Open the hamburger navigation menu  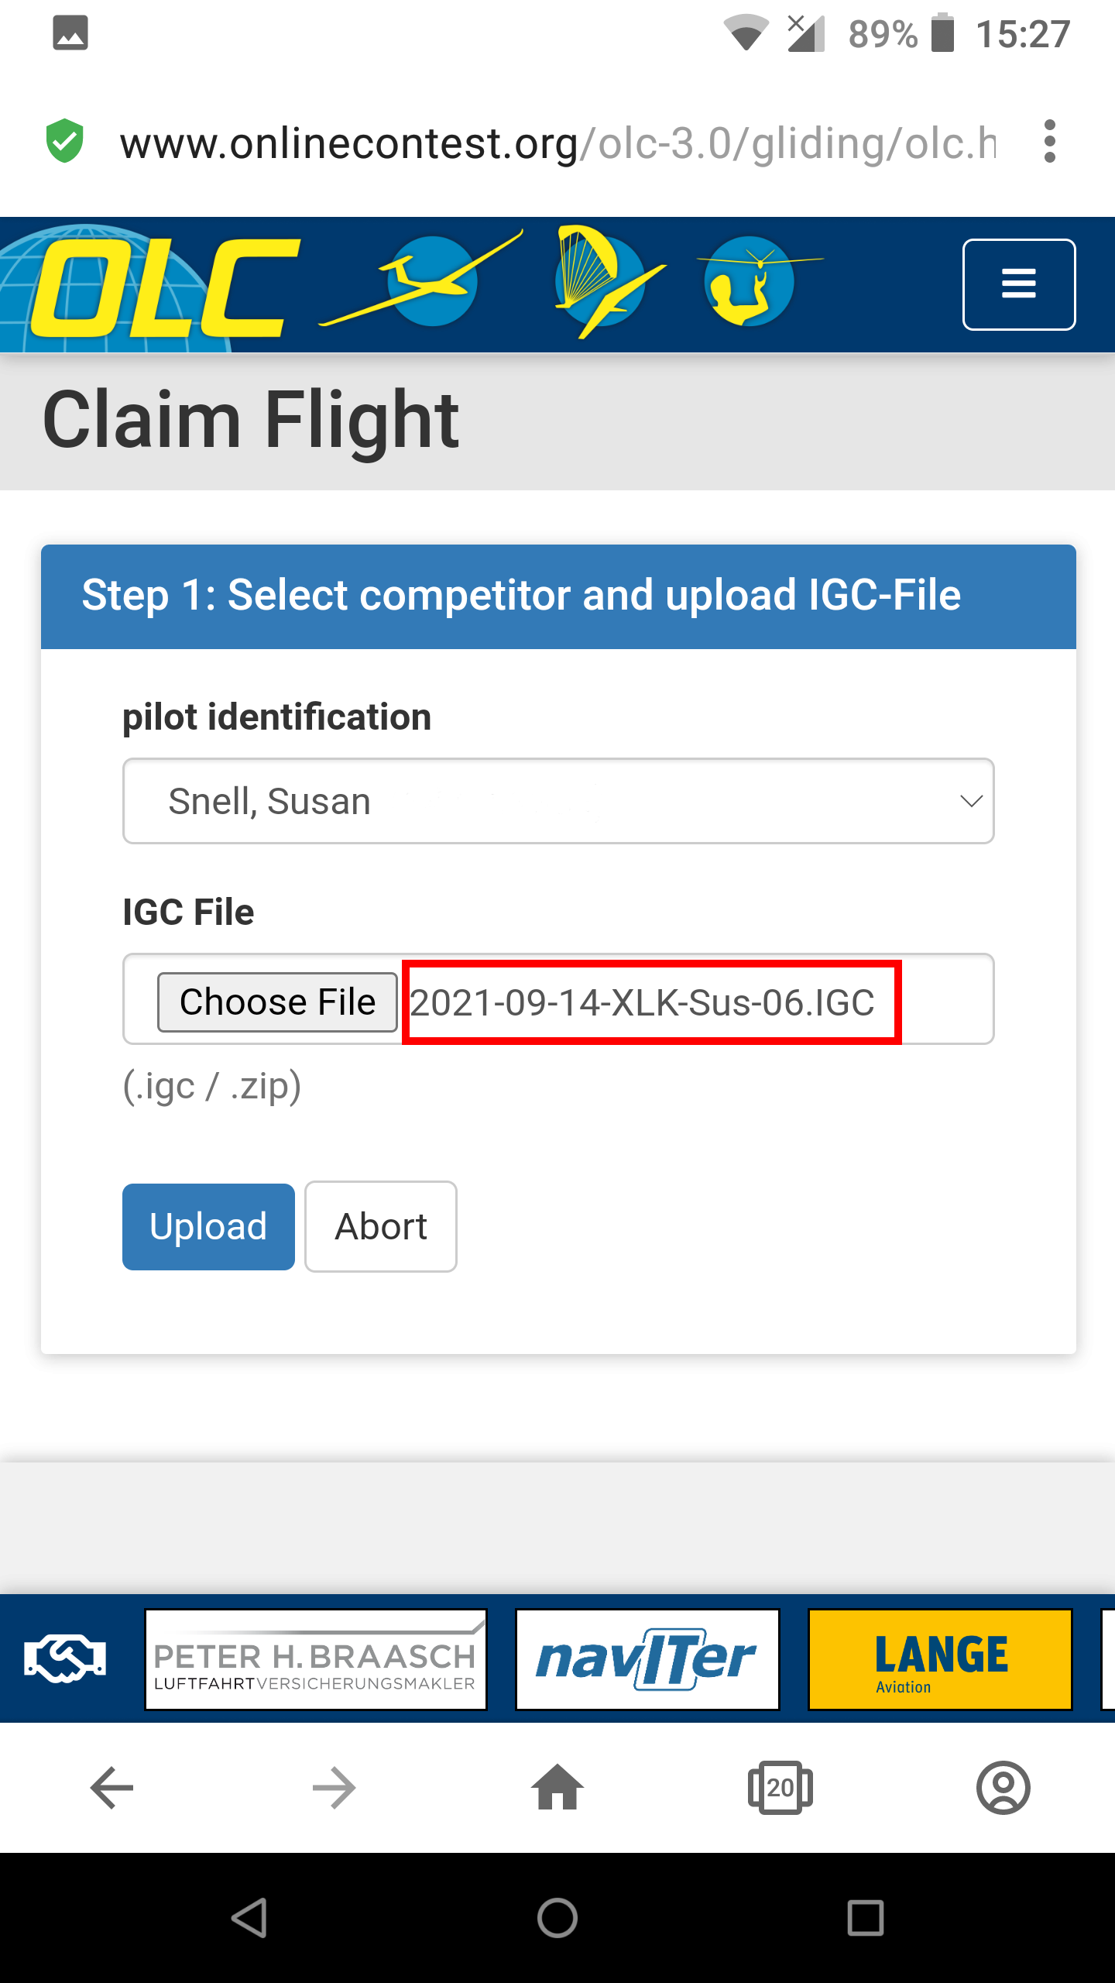coord(1018,284)
